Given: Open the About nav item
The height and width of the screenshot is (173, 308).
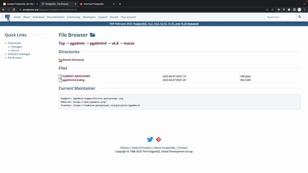Looking at the screenshot, I should [x=26, y=17].
